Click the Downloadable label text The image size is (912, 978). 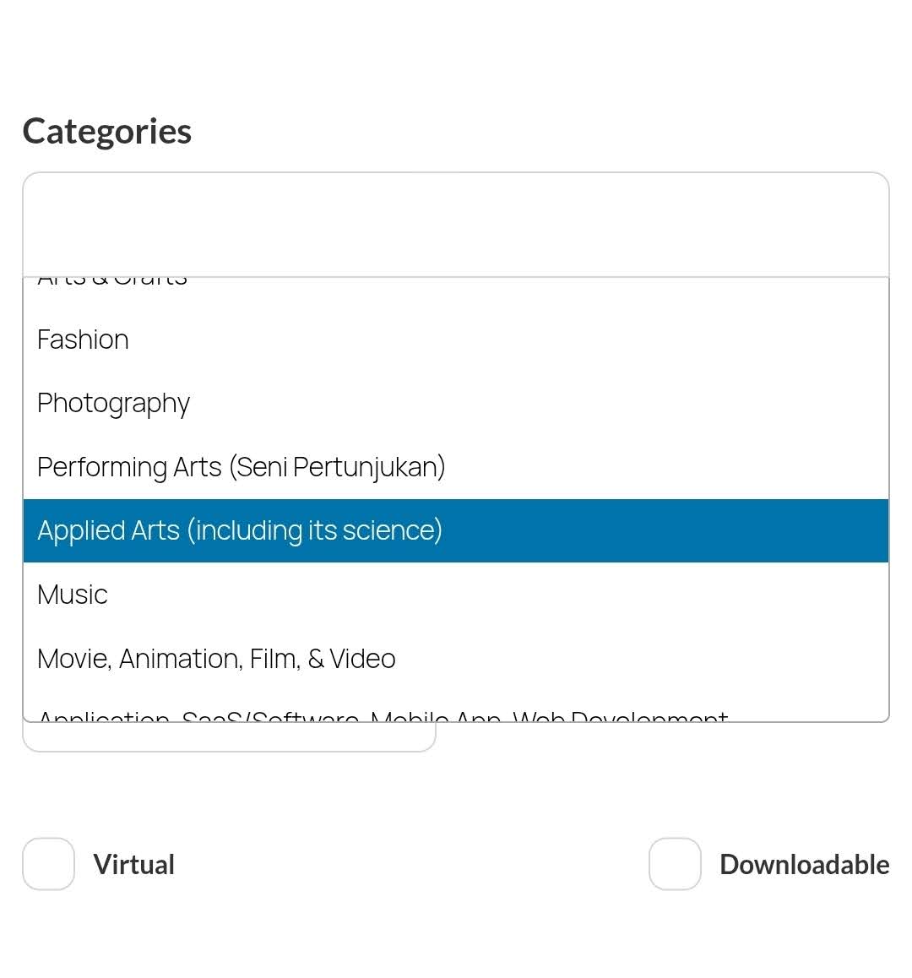pyautogui.click(x=804, y=865)
